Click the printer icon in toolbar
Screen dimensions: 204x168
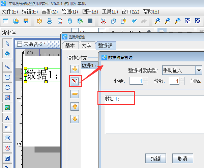[x=50, y=21]
